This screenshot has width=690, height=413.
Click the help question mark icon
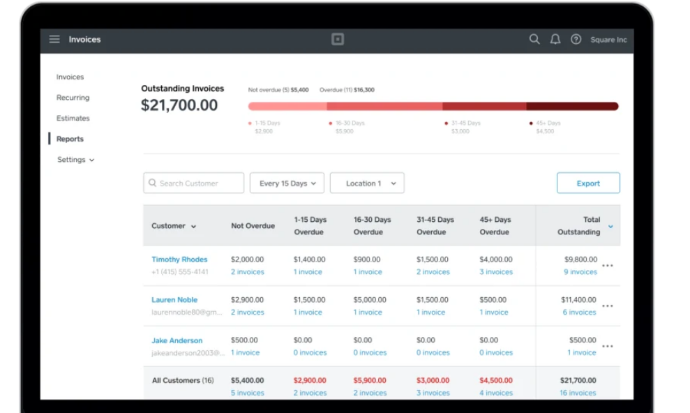[x=576, y=40]
